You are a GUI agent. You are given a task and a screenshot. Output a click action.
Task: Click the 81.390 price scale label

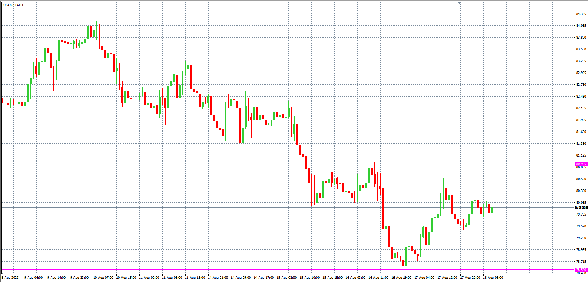581,144
